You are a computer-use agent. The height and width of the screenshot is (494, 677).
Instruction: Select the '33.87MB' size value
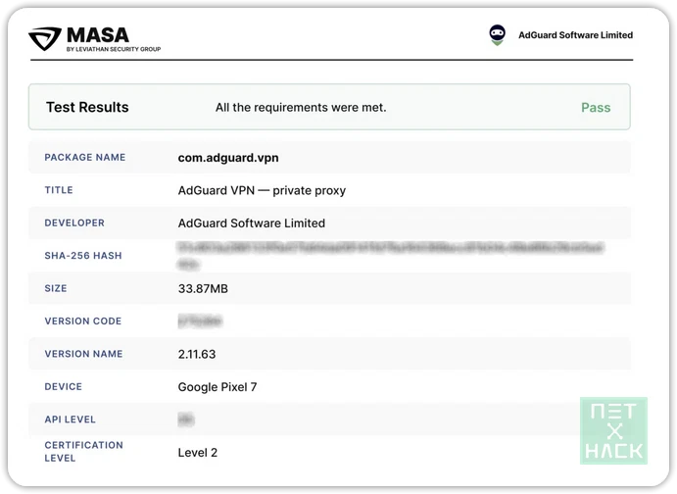pos(203,289)
